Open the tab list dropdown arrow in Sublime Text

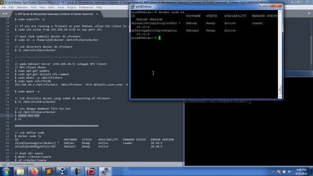point(309,14)
